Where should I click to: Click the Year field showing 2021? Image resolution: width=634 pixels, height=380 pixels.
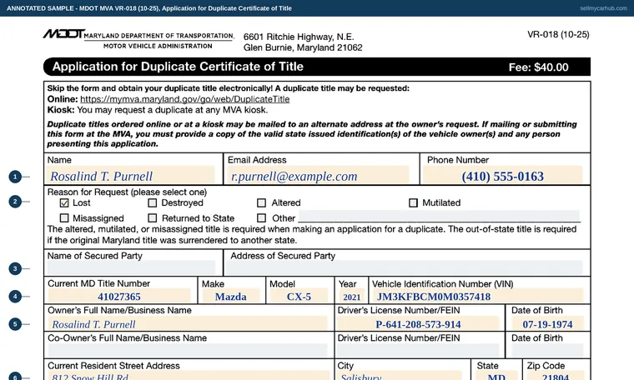coord(352,296)
